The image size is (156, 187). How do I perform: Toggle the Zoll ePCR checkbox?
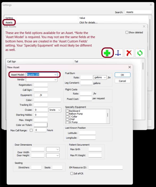pos(72,174)
